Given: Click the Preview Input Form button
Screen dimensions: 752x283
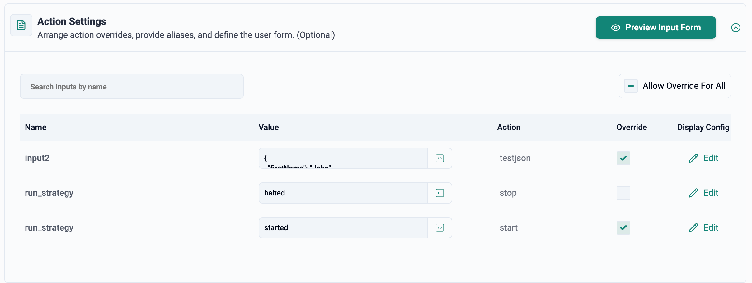Looking at the screenshot, I should pyautogui.click(x=656, y=28).
